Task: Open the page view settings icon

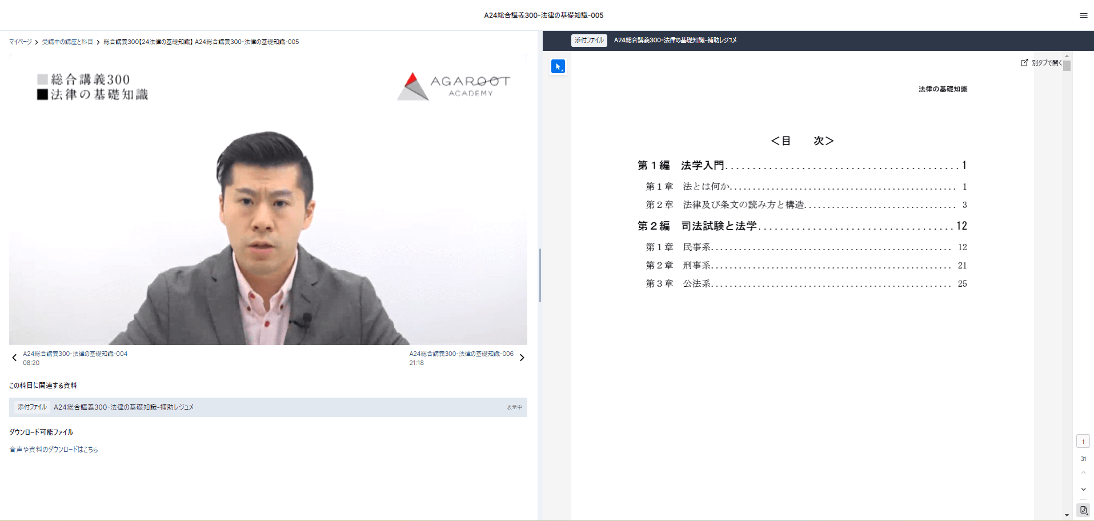Action: [1083, 510]
